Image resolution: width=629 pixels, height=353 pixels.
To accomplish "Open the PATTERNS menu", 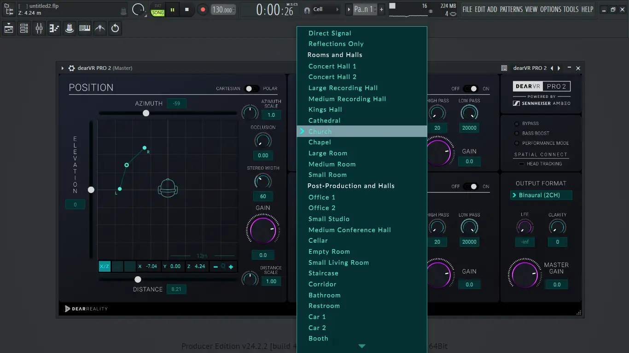I will point(511,9).
